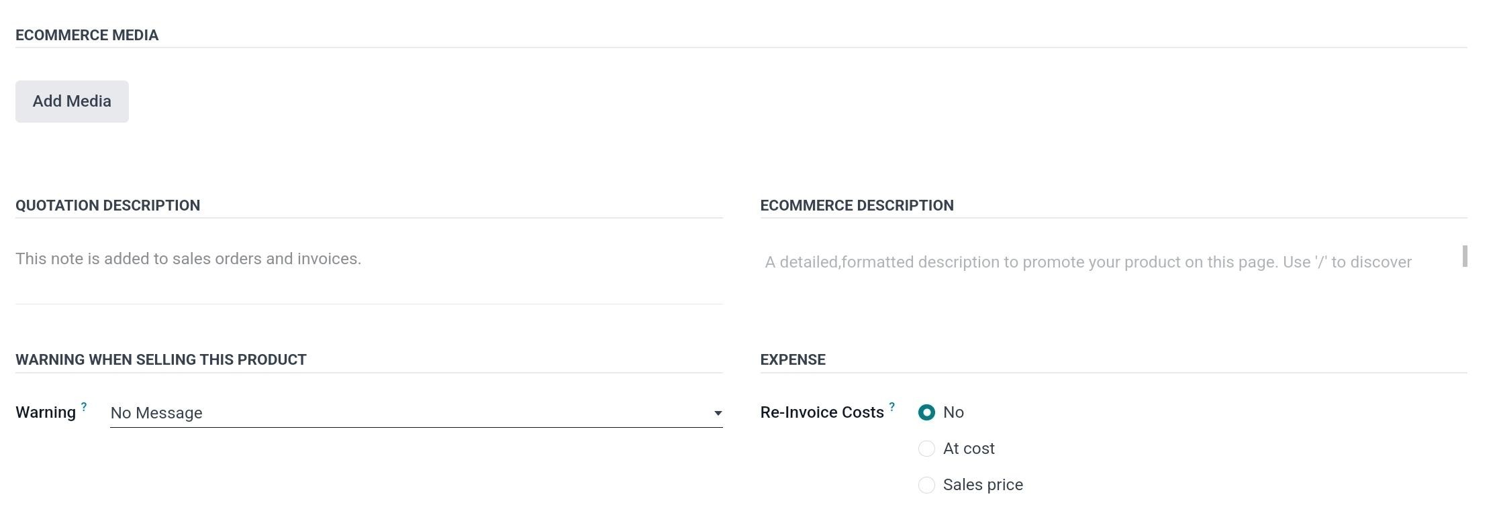Click the Warning dropdown caret arrow

[718, 413]
